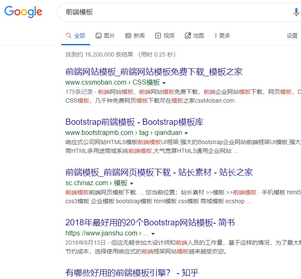
Task: Click the Google logo
Action: pos(23,12)
